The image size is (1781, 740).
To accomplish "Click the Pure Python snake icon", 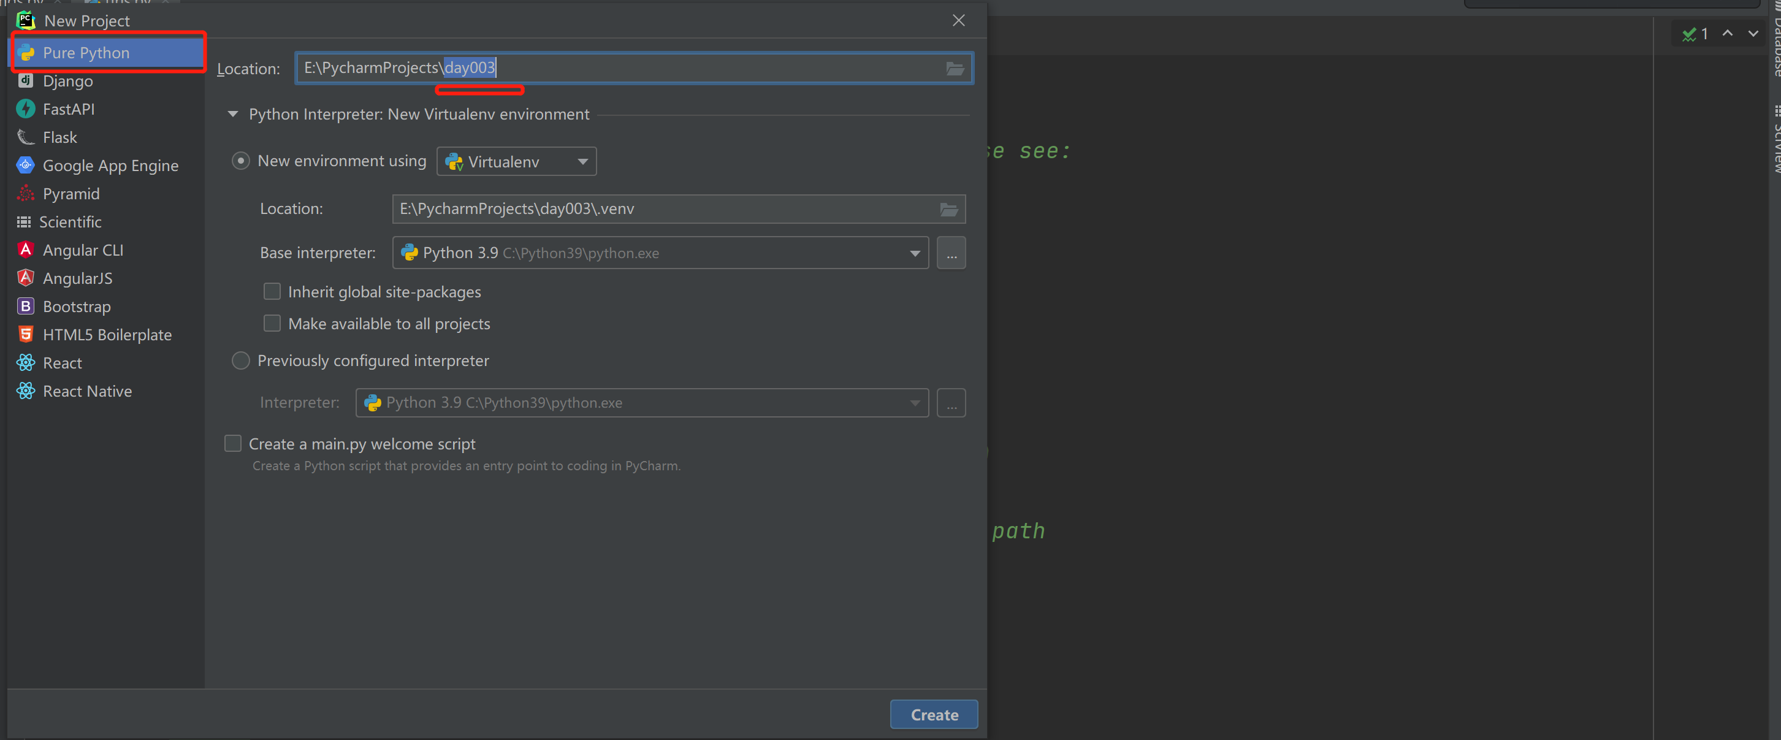I will click(26, 53).
